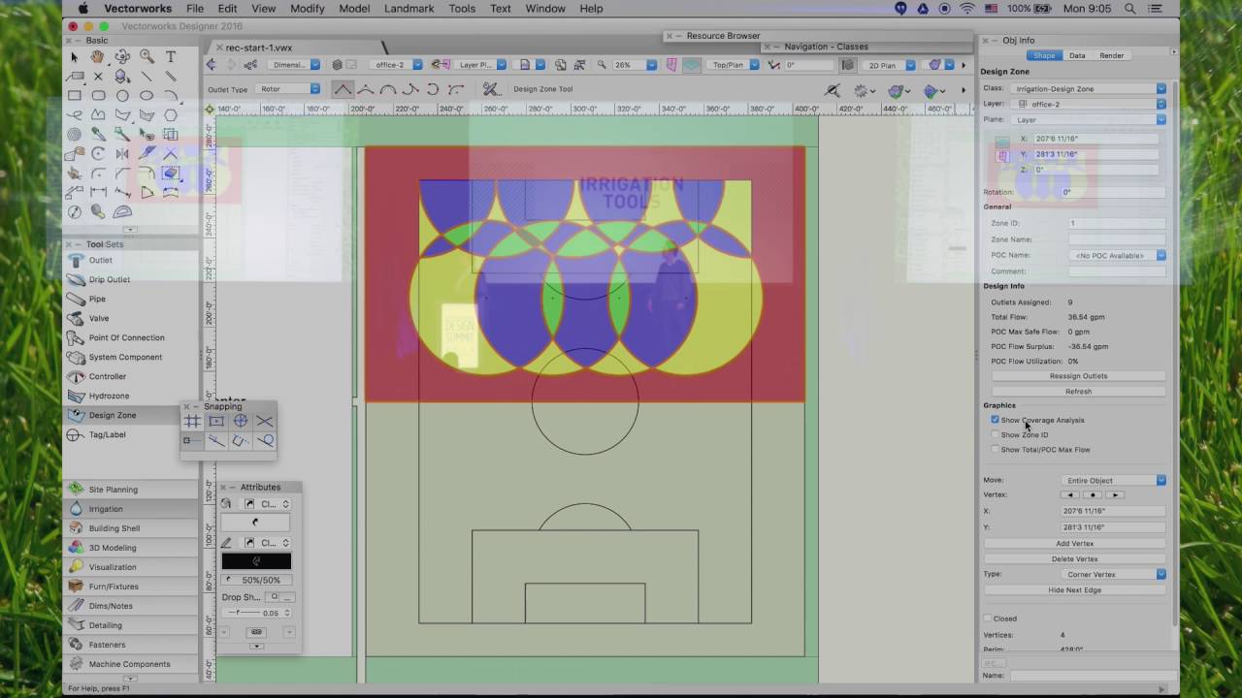Uncheck Show Coverage Analysis
The image size is (1242, 698).
995,420
